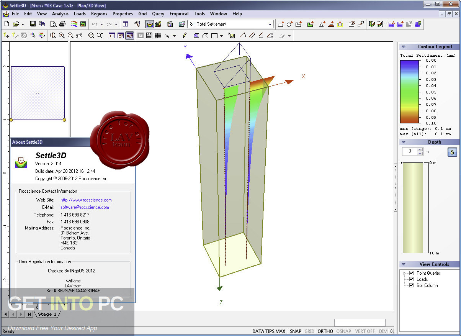Viewport: 461px width, 336px height.
Task: Click the Print icon
Action: click(x=62, y=24)
